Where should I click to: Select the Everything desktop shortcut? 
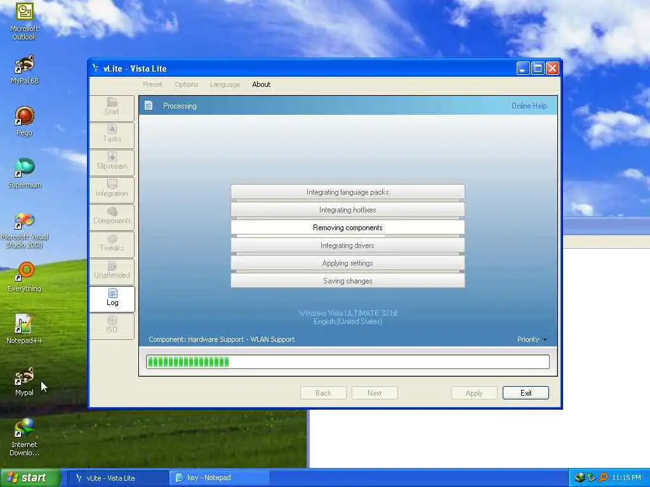tap(24, 277)
